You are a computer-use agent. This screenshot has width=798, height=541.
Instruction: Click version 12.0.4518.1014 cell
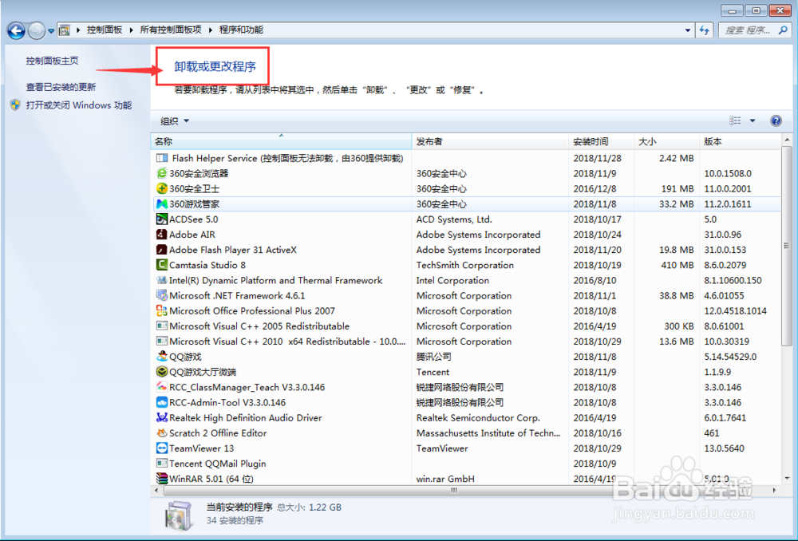tap(736, 311)
